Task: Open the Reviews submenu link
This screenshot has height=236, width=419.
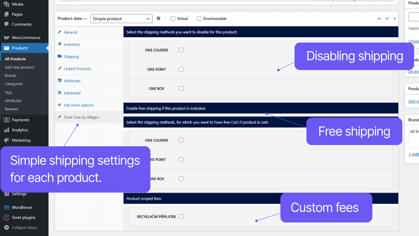Action: click(11, 109)
